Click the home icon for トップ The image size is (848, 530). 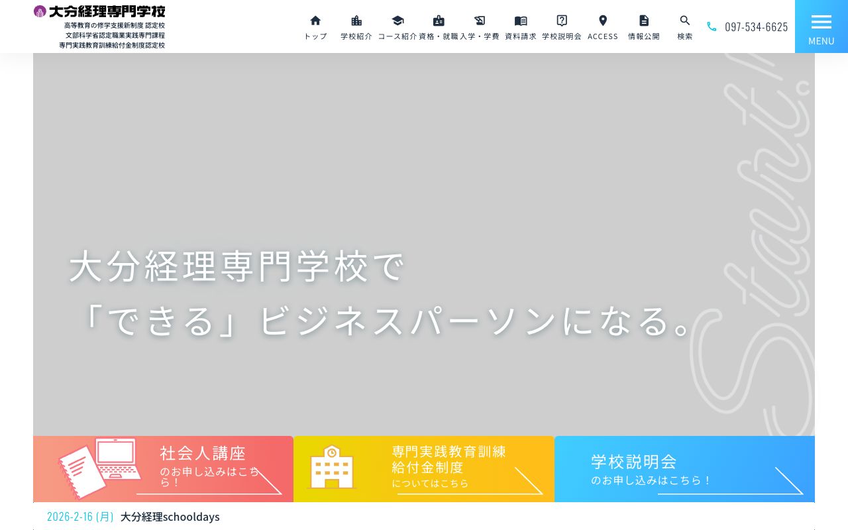[x=315, y=21]
